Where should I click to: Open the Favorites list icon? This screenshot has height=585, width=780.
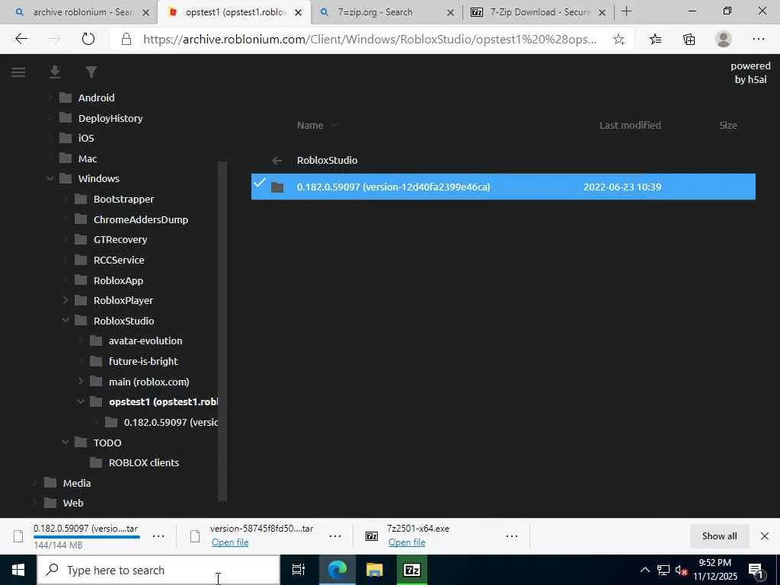(x=655, y=39)
